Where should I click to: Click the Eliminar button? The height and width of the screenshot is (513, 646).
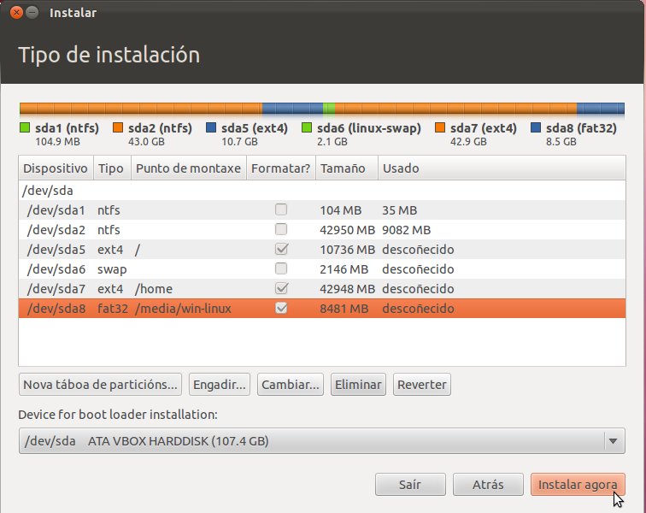pos(358,385)
